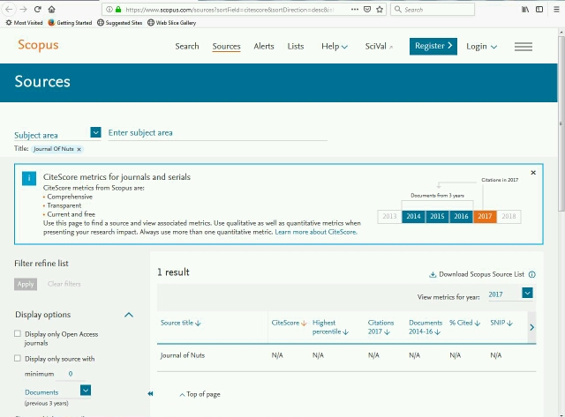Click Download Scopus Source List
The height and width of the screenshot is (417, 565).
[x=477, y=274]
